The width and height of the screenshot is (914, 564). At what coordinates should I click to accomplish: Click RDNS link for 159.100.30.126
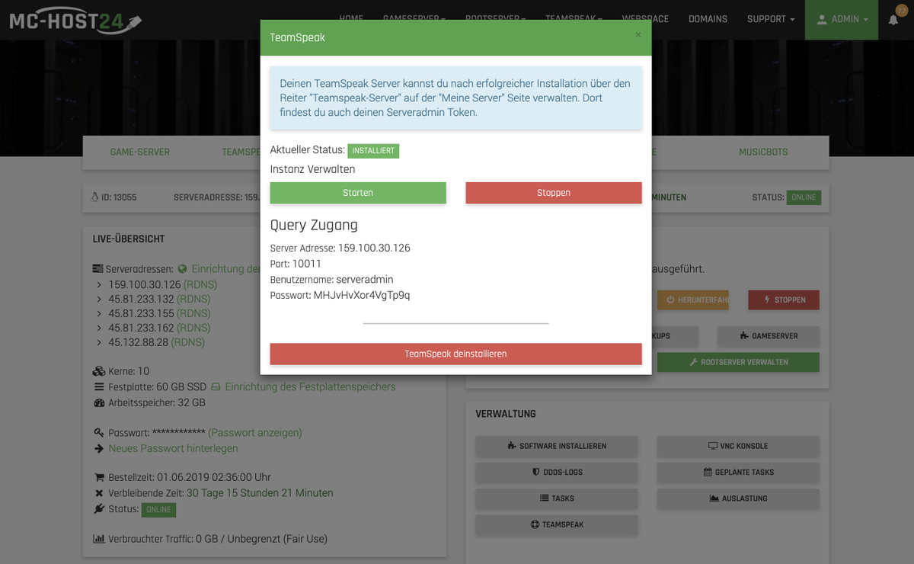(x=200, y=284)
